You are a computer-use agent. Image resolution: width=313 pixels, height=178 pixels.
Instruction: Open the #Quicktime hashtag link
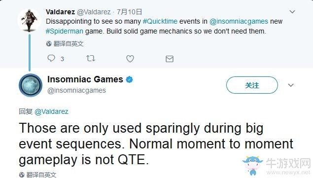pyautogui.click(x=160, y=21)
